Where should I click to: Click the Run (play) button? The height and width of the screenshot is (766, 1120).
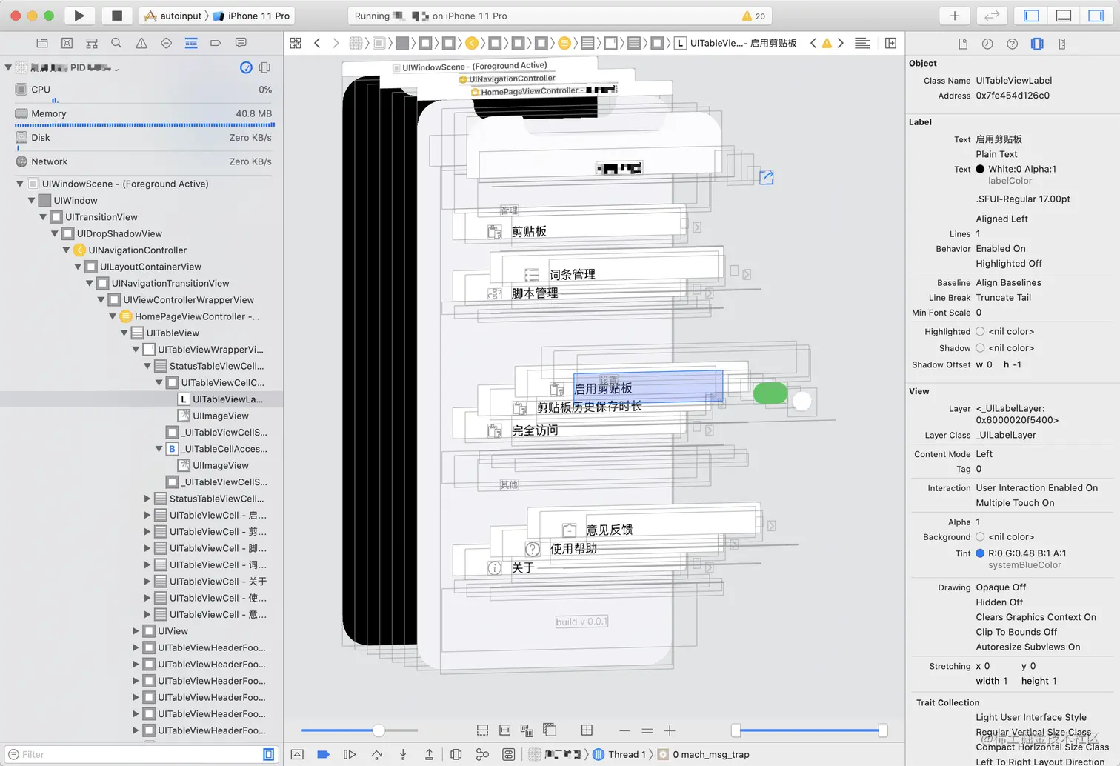(79, 16)
